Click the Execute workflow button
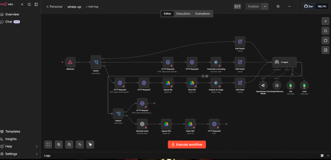 187,144
